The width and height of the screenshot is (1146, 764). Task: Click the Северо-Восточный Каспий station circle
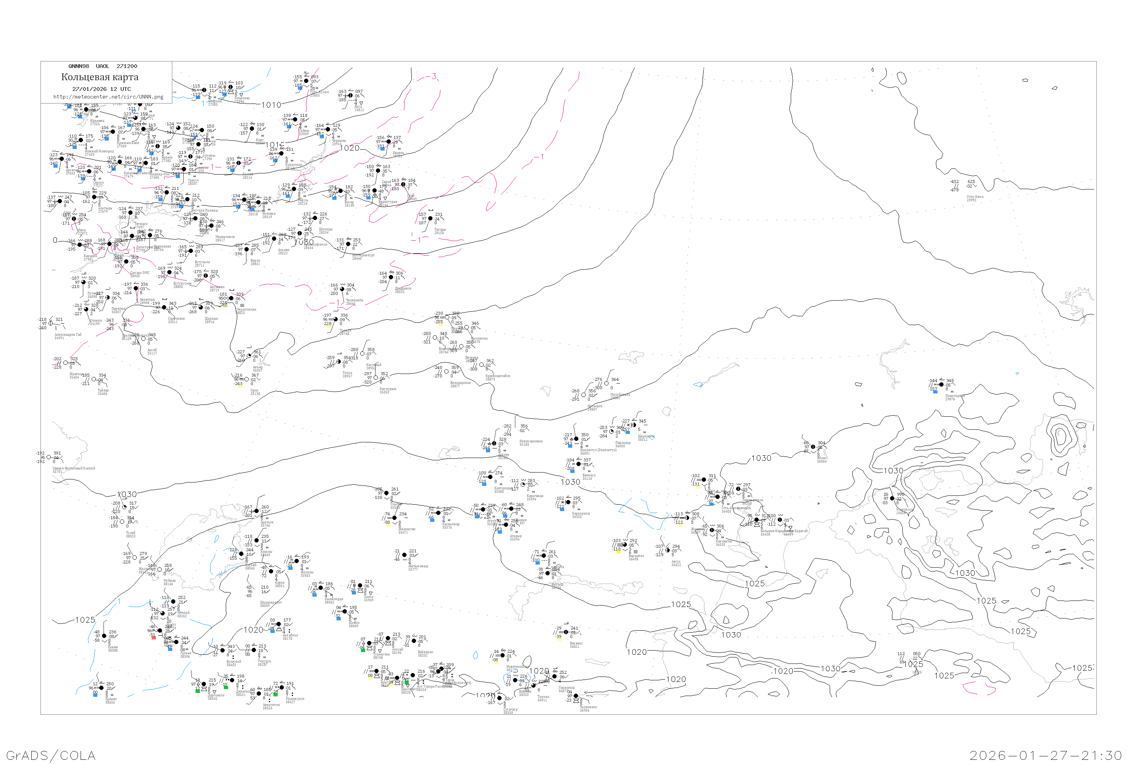click(49, 458)
